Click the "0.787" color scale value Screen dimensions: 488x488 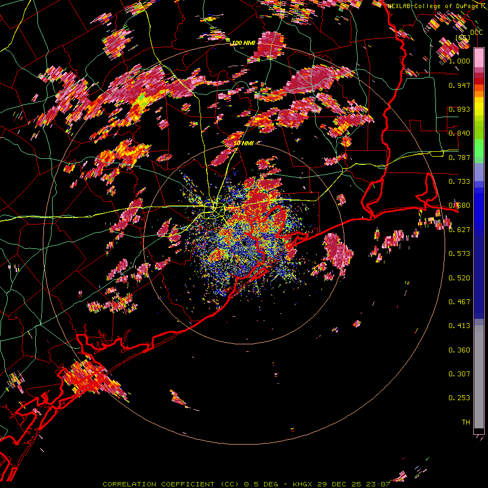[459, 157]
